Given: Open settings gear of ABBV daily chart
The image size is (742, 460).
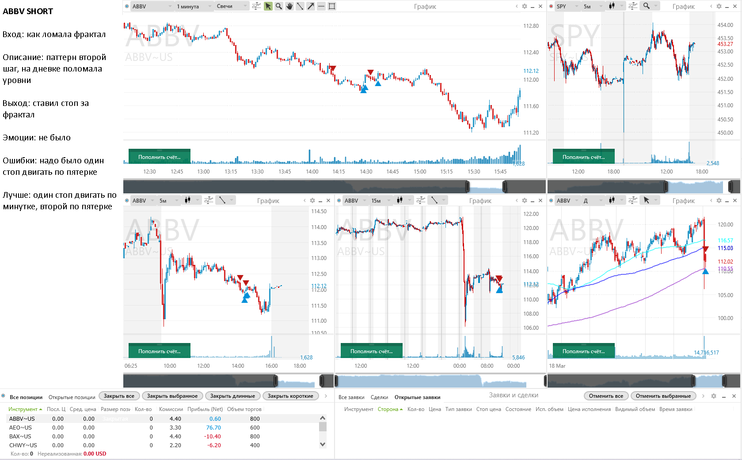Looking at the screenshot, I should click(x=719, y=200).
